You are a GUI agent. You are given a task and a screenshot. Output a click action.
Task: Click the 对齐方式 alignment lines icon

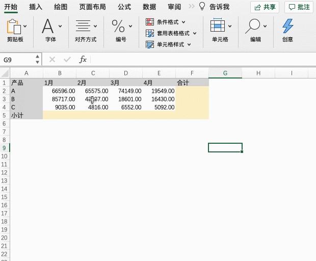83,26
